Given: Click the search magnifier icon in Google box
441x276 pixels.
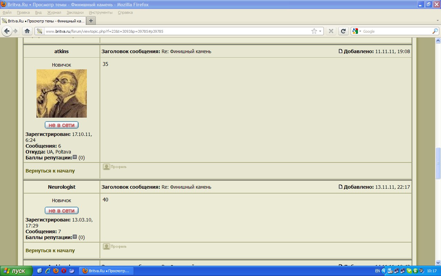Looking at the screenshot, I should coord(435,31).
